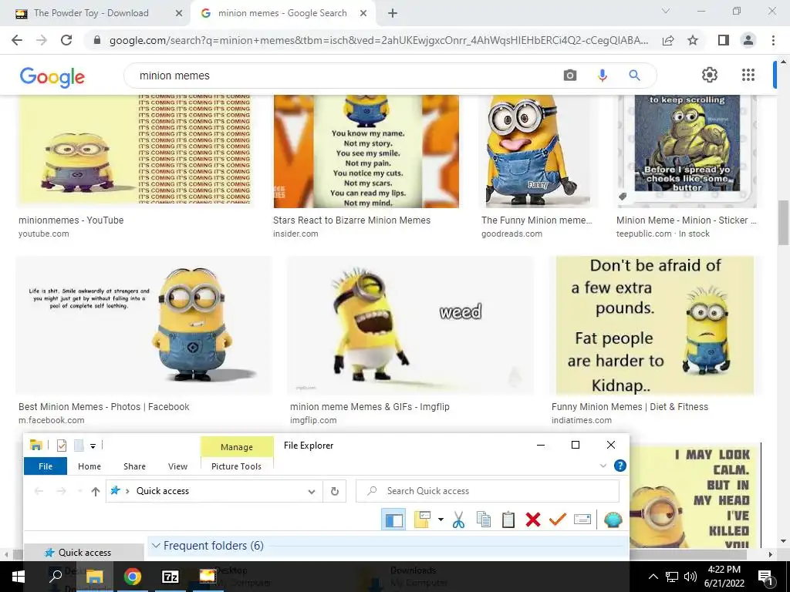Expand the File Explorer ribbon chevron
The image size is (790, 592).
click(x=603, y=466)
